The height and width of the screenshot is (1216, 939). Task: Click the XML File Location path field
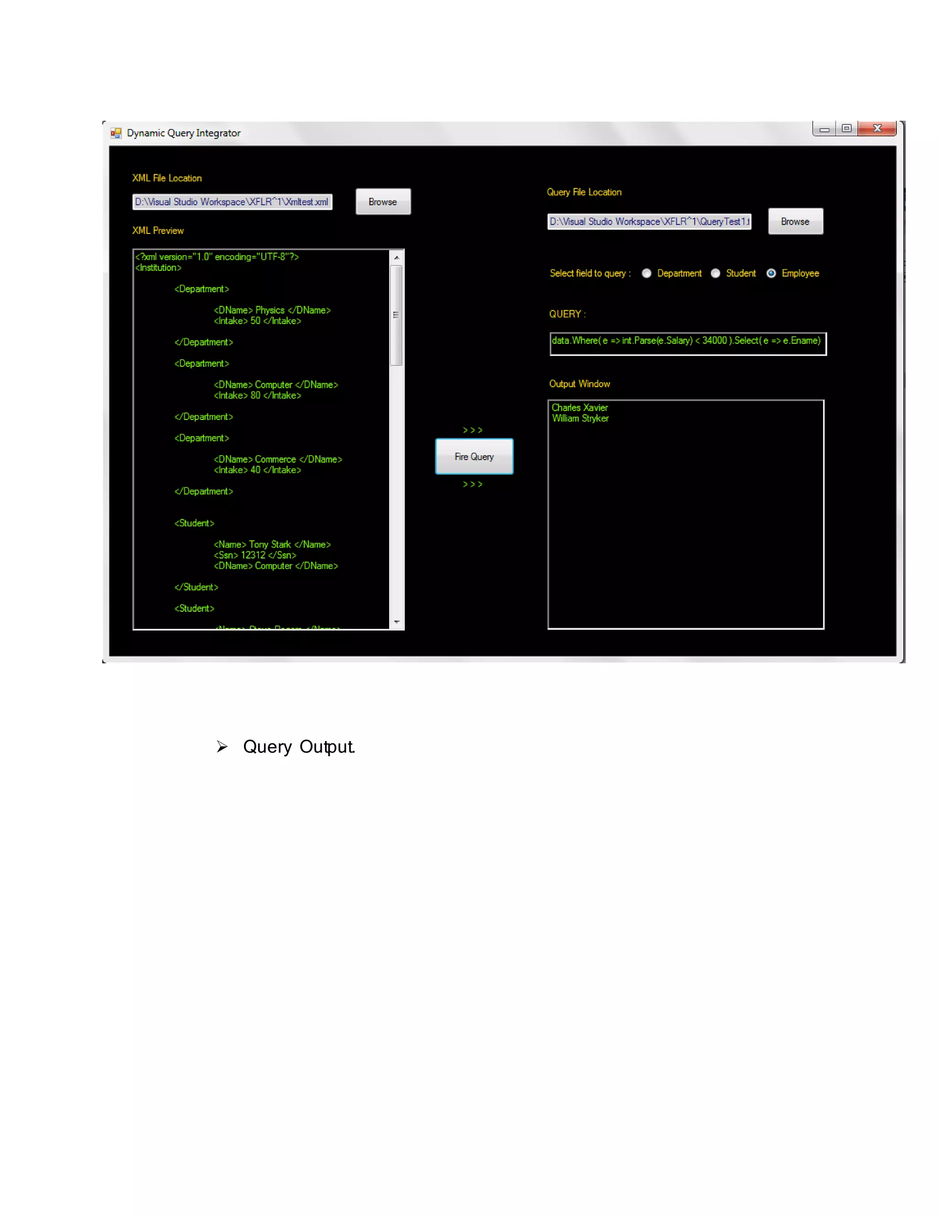pos(232,202)
